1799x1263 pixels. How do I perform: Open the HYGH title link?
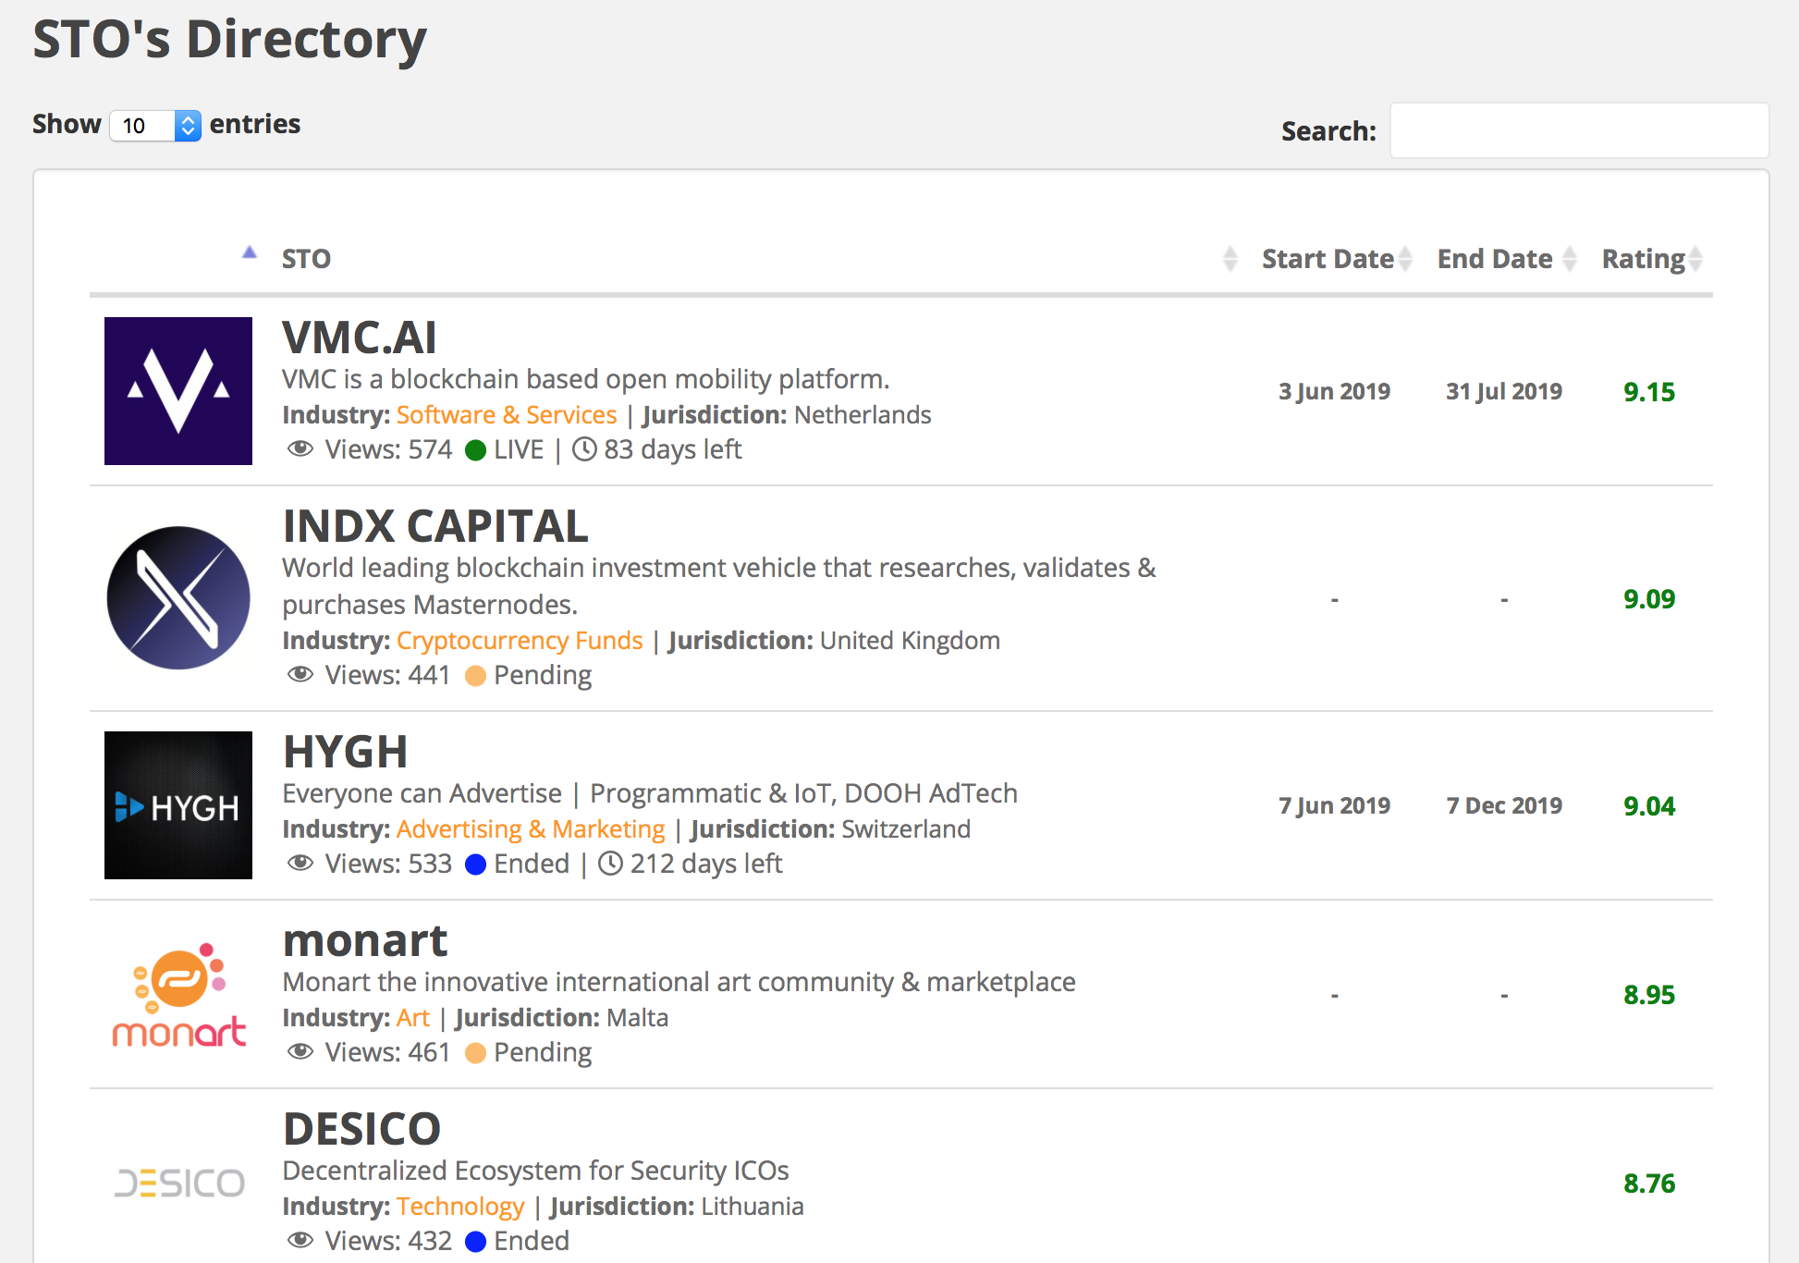(x=345, y=752)
